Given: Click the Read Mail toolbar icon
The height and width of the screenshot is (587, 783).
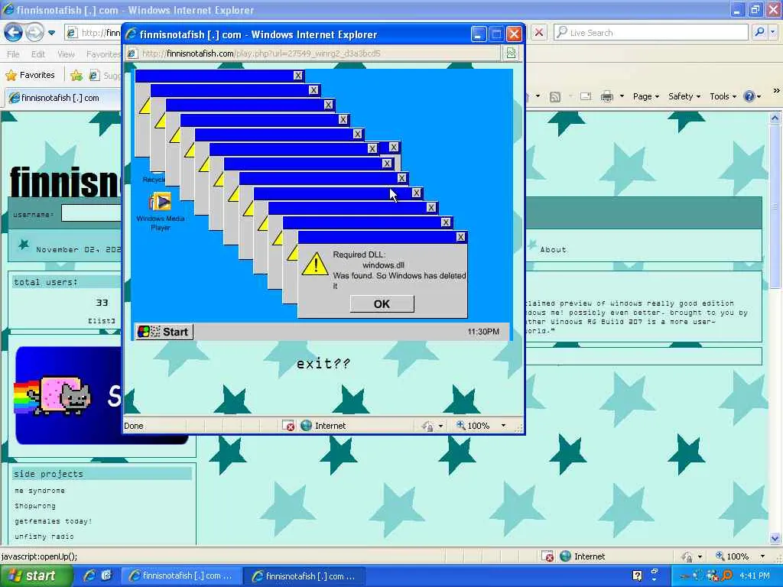Looking at the screenshot, I should point(585,96).
